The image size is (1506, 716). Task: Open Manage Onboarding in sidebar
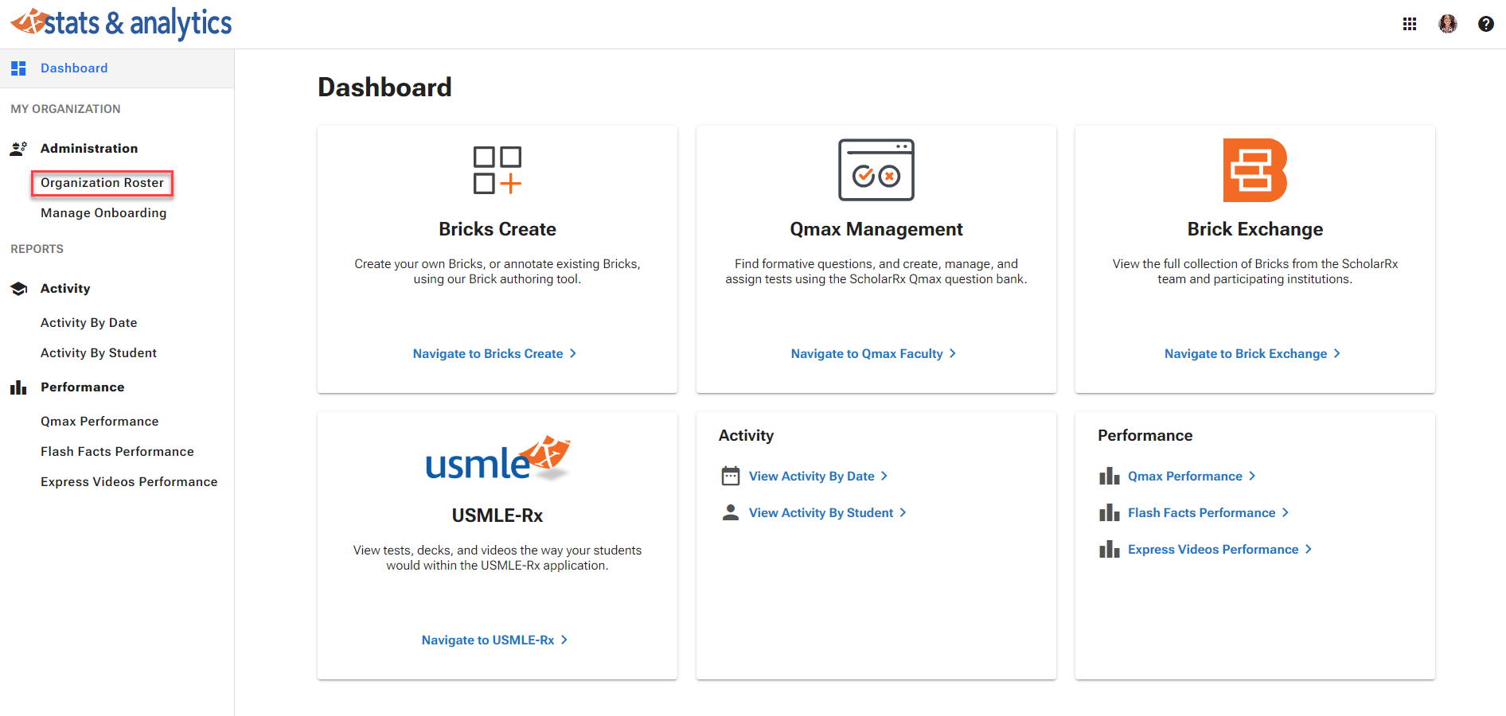click(x=103, y=213)
